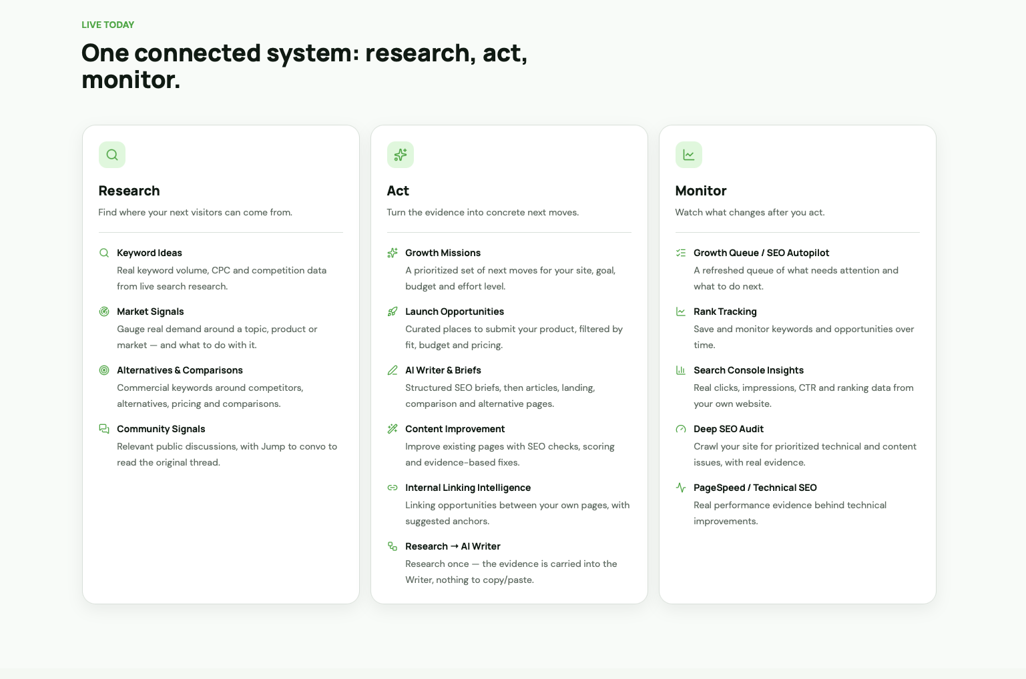Click the Act card heading
This screenshot has width=1026, height=679.
pos(398,191)
